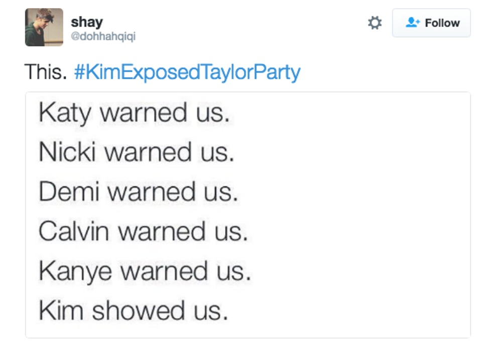The height and width of the screenshot is (342, 492).
Task: Open the @dohhahqiqi handle link
Action: click(103, 37)
